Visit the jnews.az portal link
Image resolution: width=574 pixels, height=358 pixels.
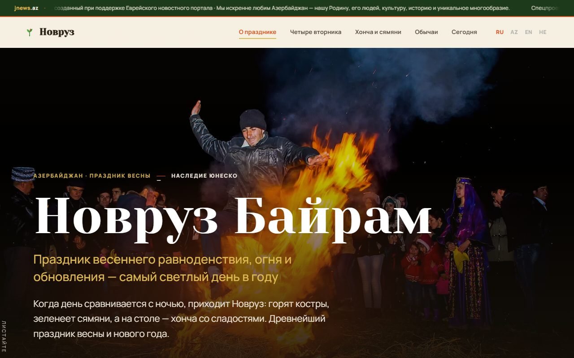[26, 8]
